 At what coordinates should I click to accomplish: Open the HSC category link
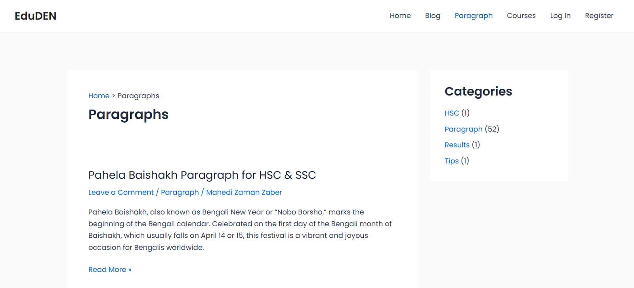coord(452,113)
